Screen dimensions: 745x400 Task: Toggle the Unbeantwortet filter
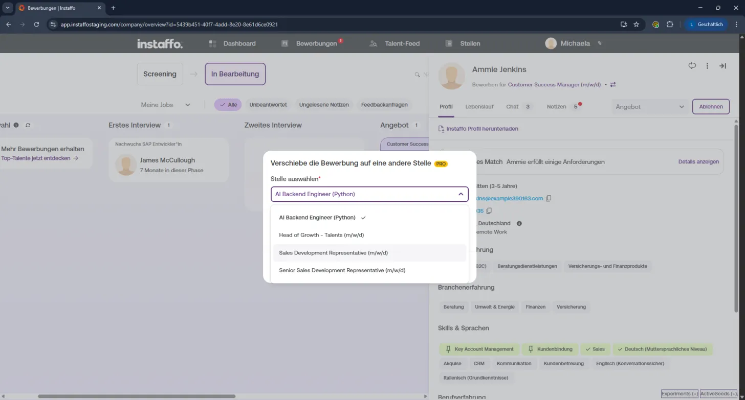pyautogui.click(x=268, y=105)
